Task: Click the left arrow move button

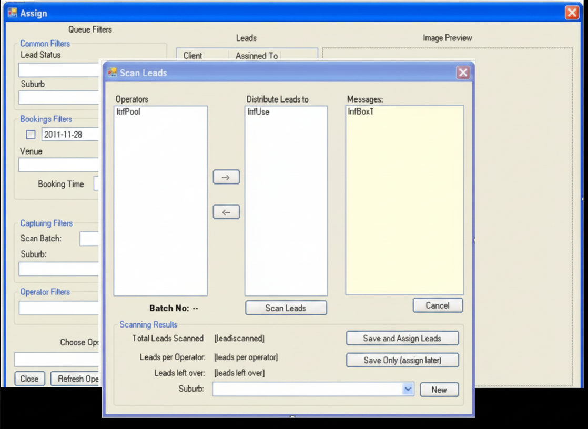Action: pyautogui.click(x=226, y=212)
